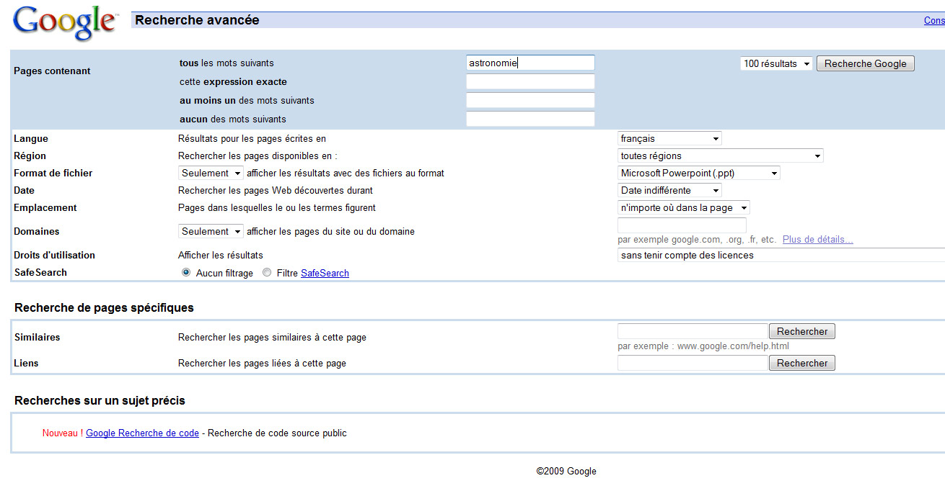Open the Langue dropdown showing 'français'

(669, 139)
